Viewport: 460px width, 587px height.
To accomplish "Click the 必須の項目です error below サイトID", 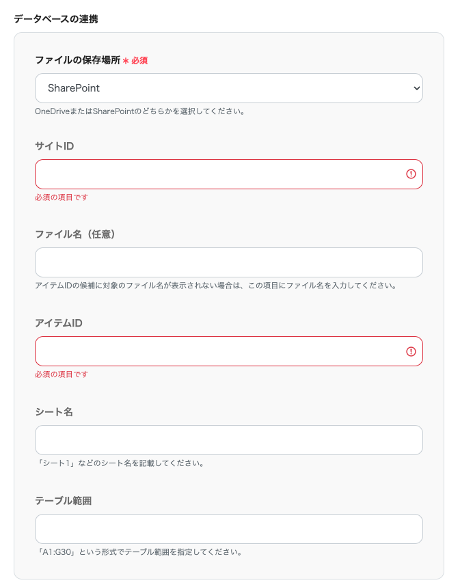I will (x=62, y=197).
